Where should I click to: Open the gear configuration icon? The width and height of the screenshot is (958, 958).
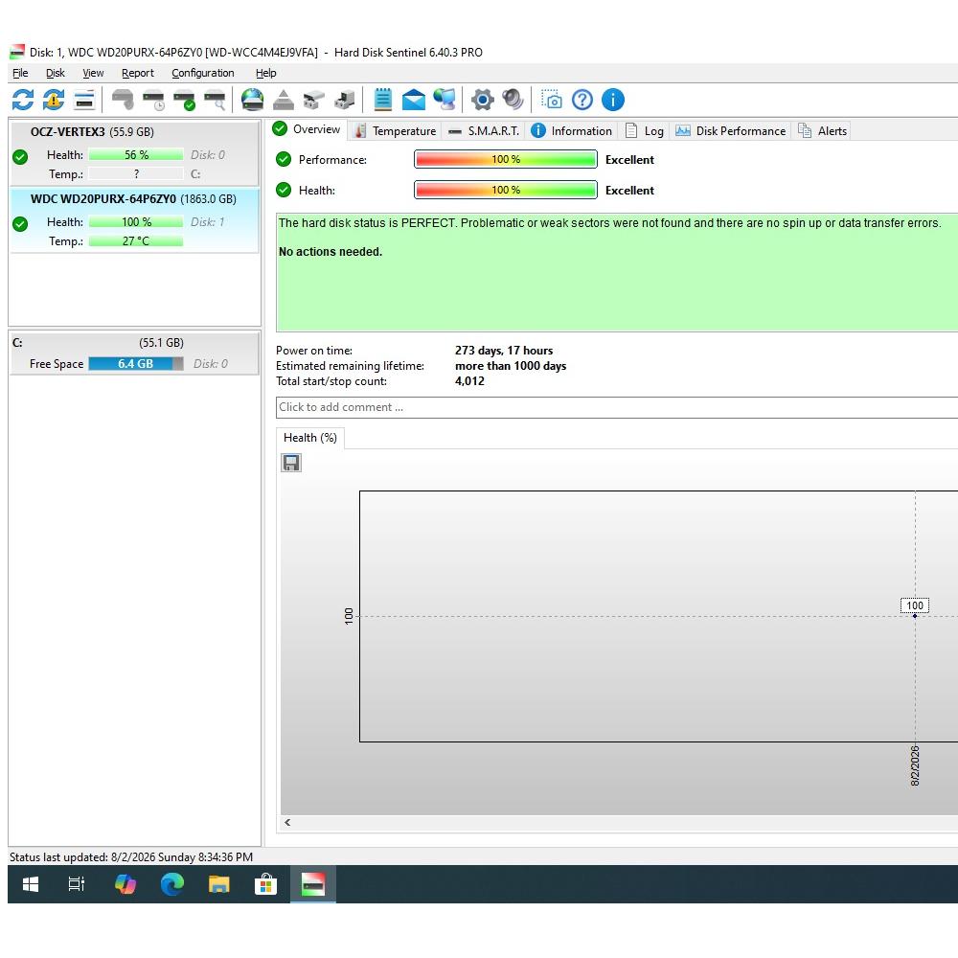click(483, 100)
